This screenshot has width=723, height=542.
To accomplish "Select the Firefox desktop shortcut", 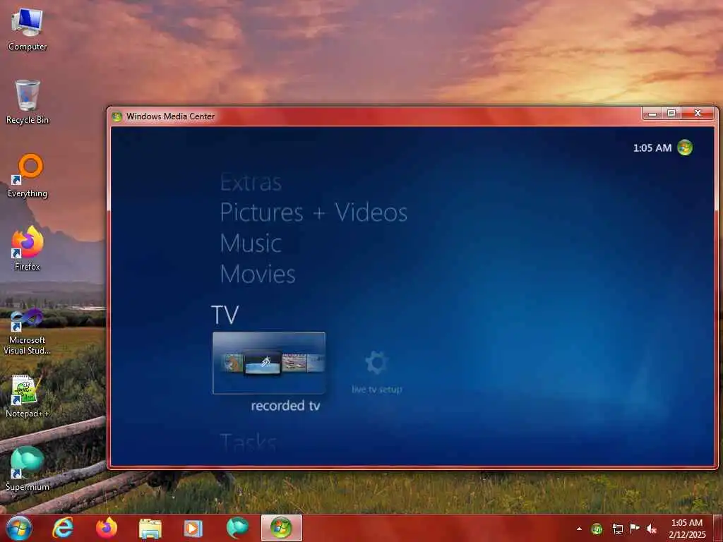I will 28,249.
